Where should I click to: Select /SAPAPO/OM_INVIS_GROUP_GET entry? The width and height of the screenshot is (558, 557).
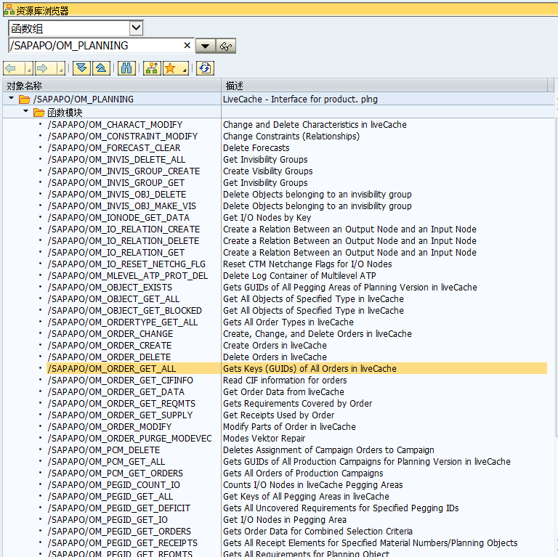[x=116, y=183]
